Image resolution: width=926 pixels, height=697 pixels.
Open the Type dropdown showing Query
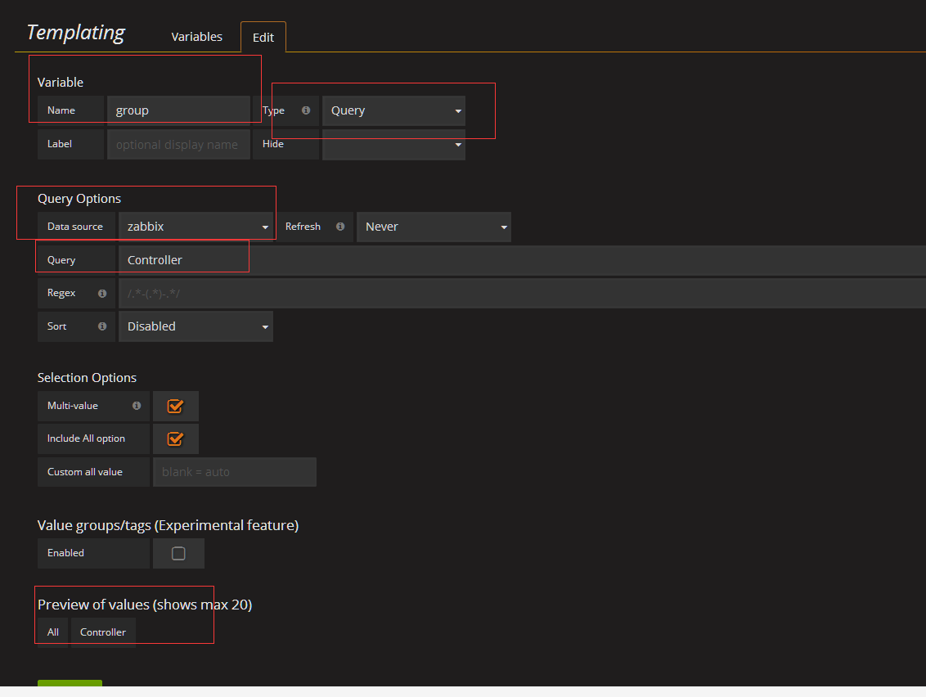pos(393,110)
